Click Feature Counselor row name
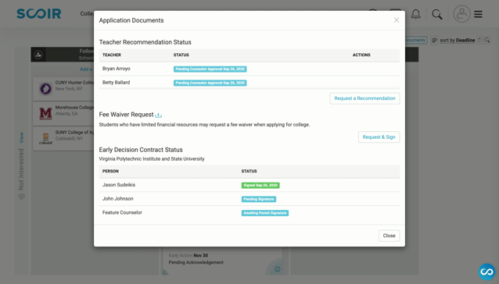This screenshot has height=284, width=499. [x=122, y=212]
